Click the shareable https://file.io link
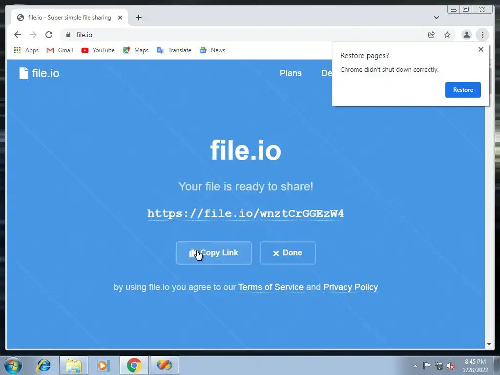The height and width of the screenshot is (375, 500). click(246, 213)
